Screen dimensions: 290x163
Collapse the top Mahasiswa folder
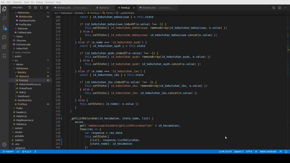[24, 13]
